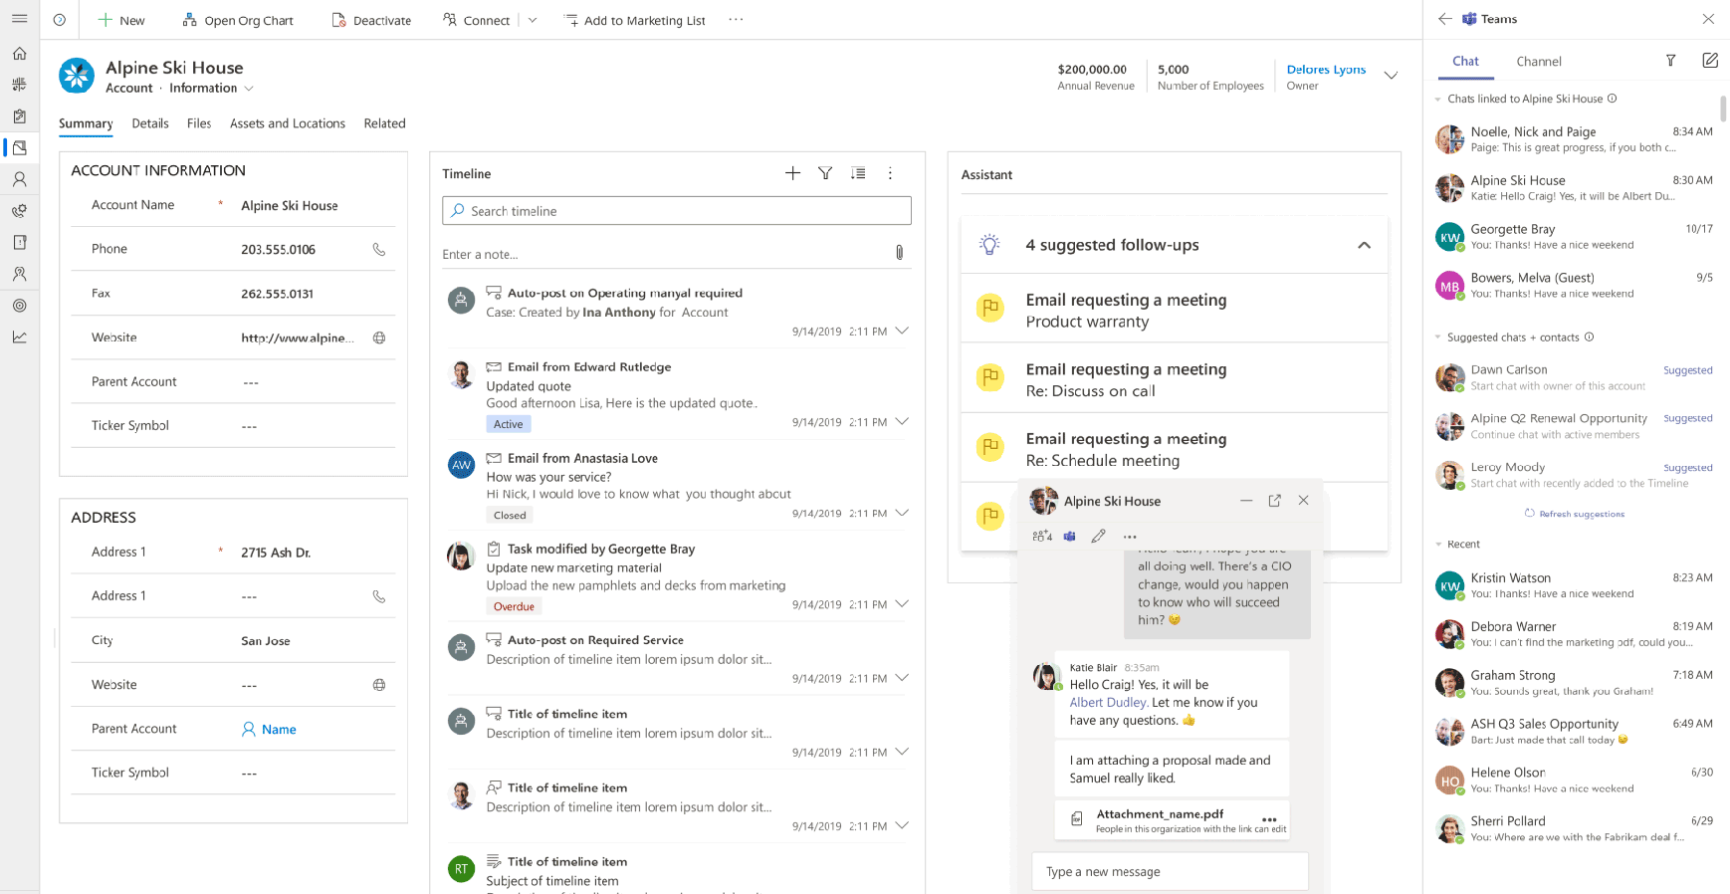Go to Home in left sidebar
Screen dimensions: 1730x894
point(19,54)
